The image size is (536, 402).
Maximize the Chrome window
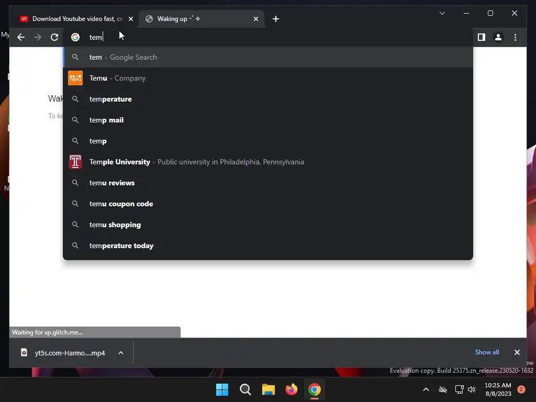pos(490,13)
